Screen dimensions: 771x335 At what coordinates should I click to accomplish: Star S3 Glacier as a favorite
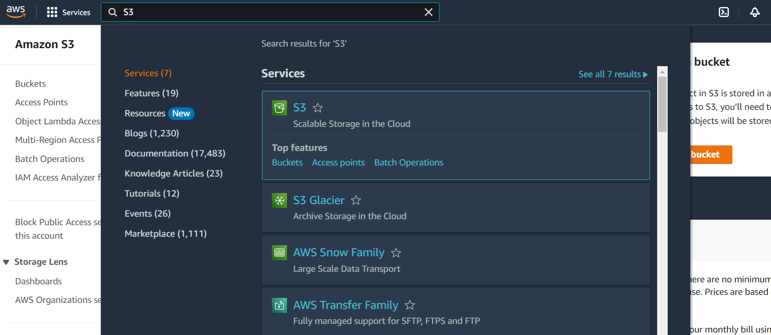(356, 200)
